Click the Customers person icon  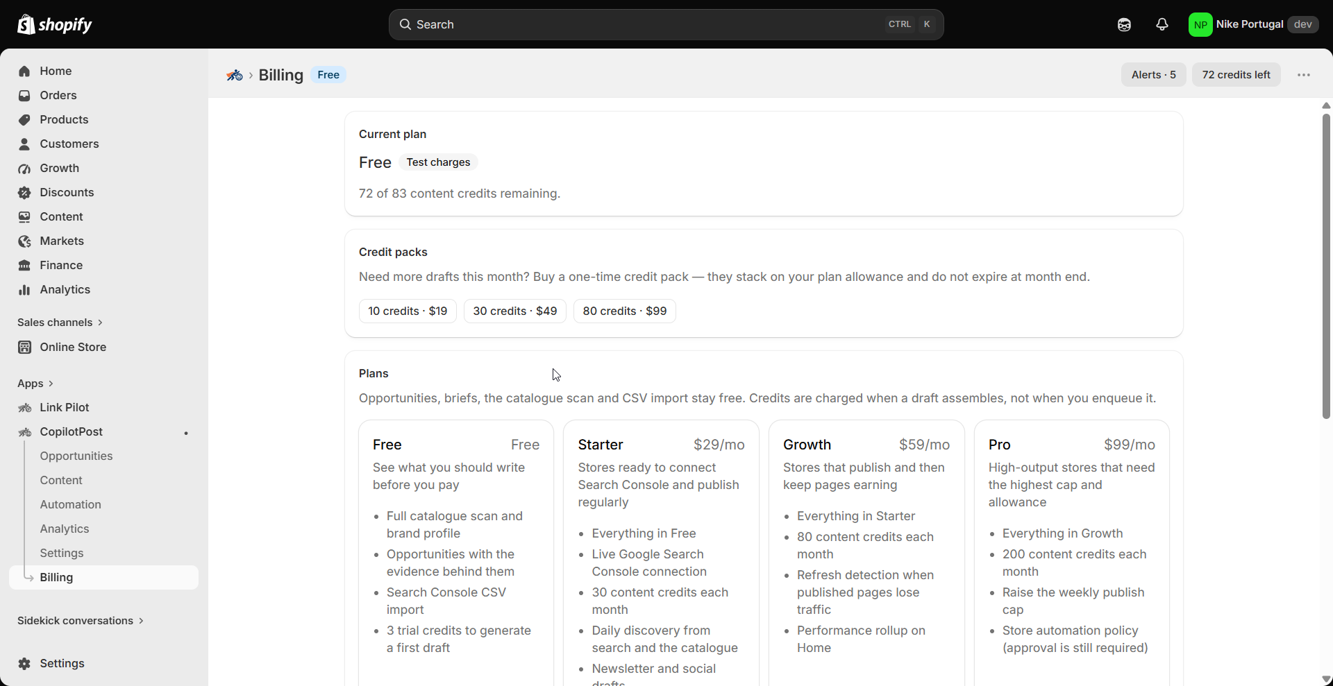[24, 144]
